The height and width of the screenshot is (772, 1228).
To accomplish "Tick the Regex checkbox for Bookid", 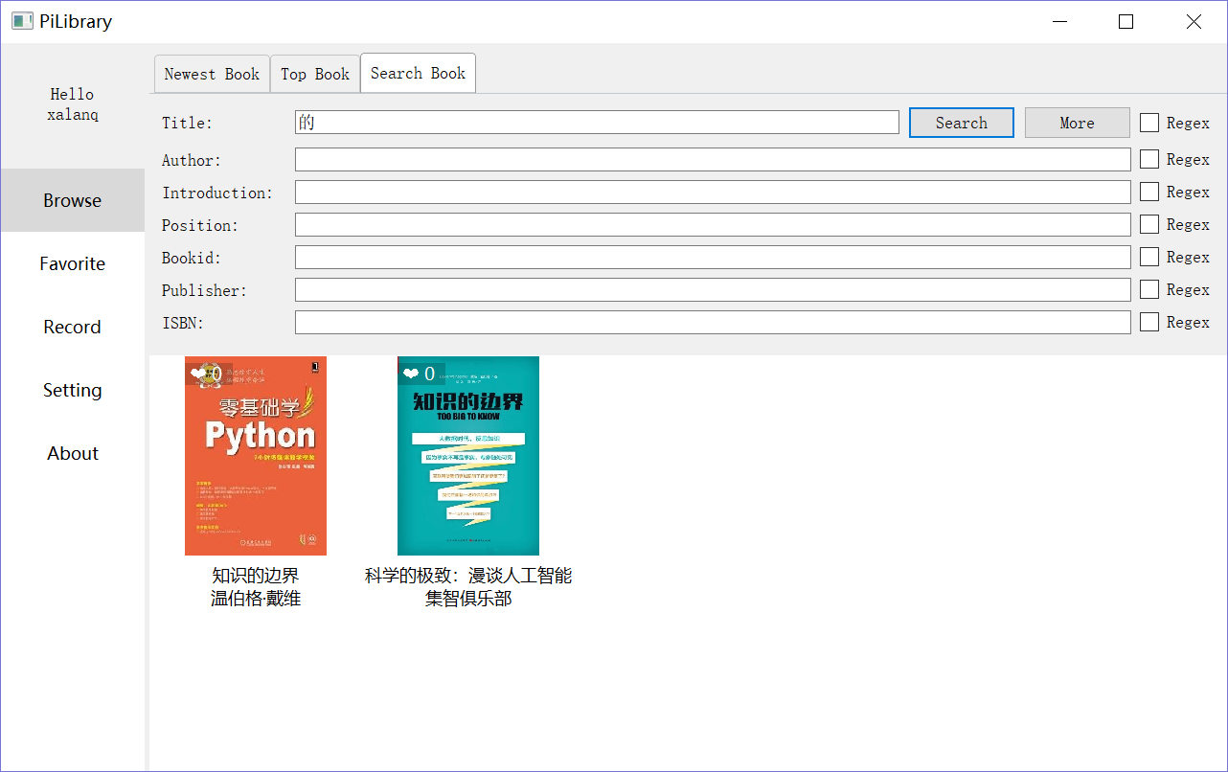I will [1149, 257].
